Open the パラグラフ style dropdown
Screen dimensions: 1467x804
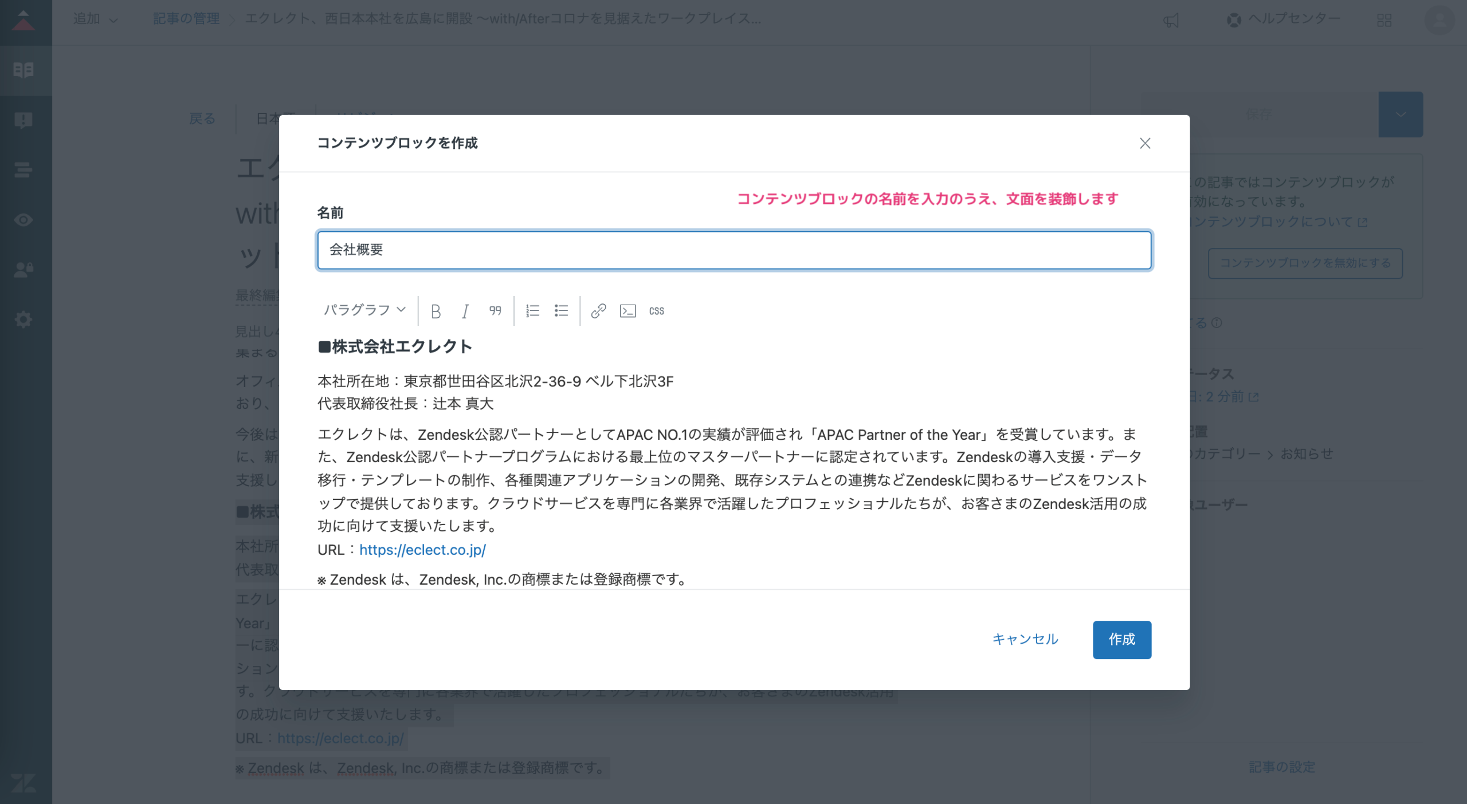pyautogui.click(x=364, y=310)
